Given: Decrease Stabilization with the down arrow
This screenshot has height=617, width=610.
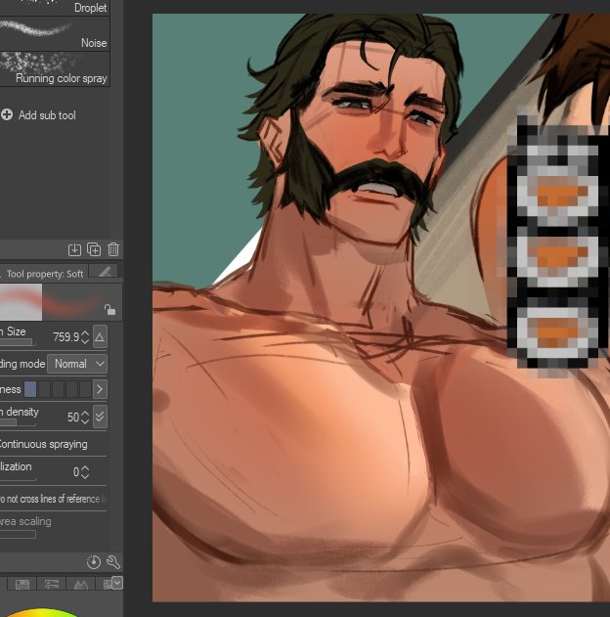Looking at the screenshot, I should 85,475.
